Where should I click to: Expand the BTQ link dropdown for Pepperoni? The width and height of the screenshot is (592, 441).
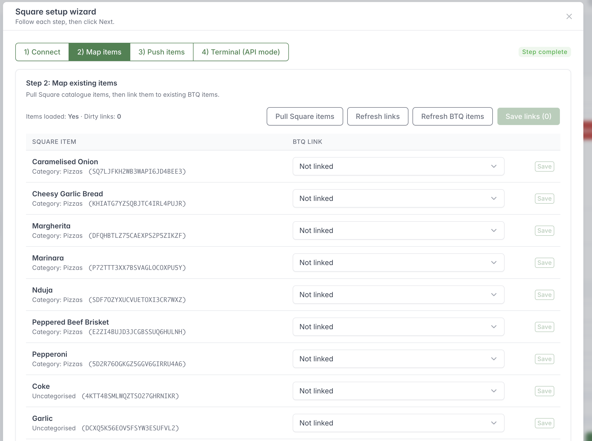point(398,359)
